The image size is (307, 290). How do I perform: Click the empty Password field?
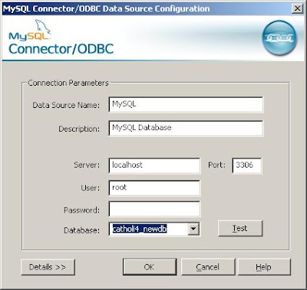(154, 209)
